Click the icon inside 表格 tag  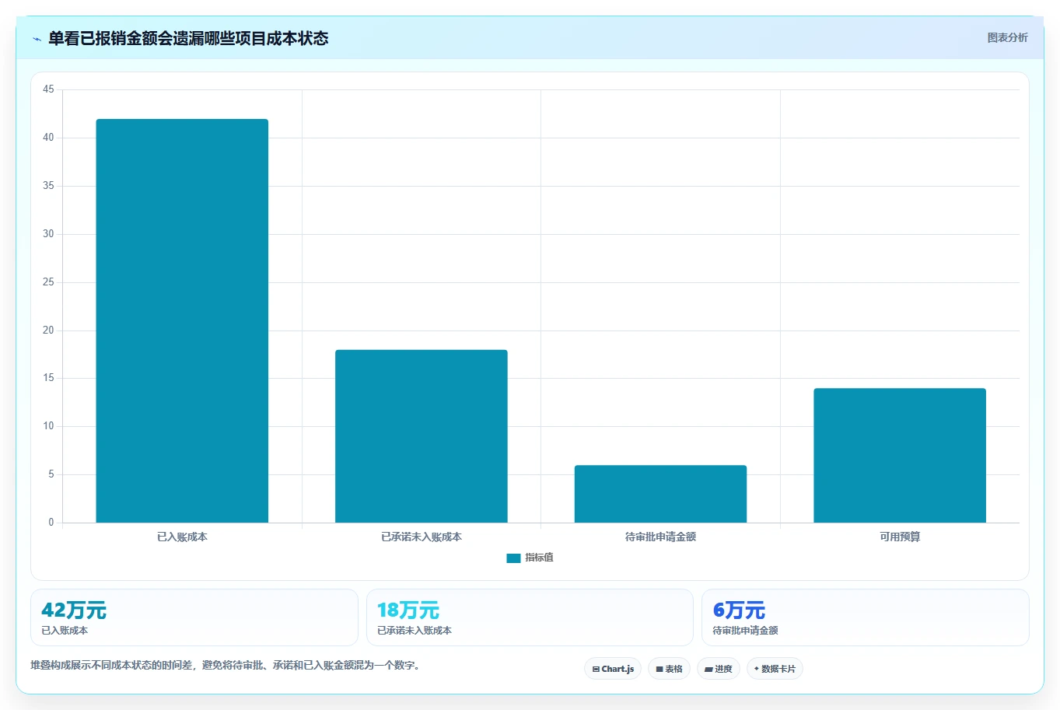point(659,669)
